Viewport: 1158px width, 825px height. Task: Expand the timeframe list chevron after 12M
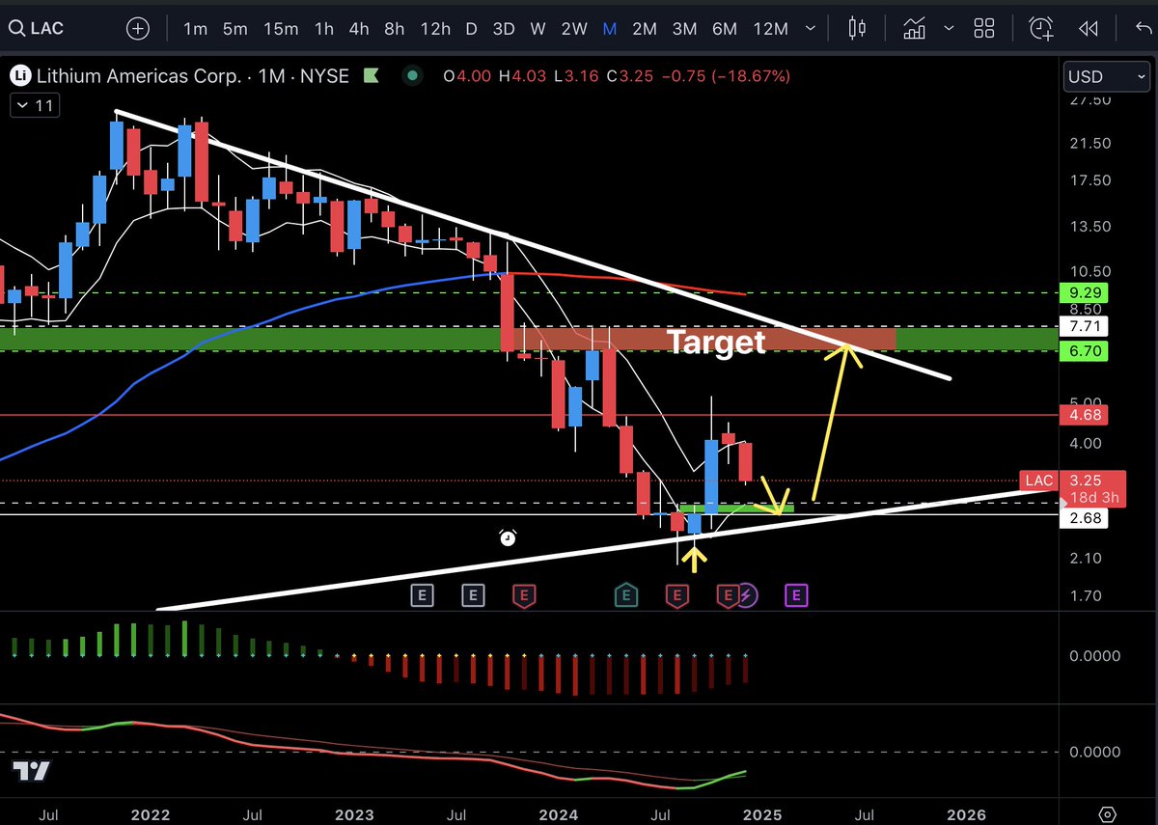pyautogui.click(x=812, y=29)
